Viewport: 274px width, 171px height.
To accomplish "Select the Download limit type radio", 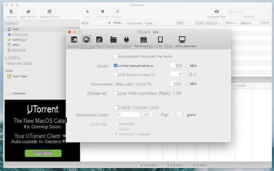I will (x=116, y=124).
